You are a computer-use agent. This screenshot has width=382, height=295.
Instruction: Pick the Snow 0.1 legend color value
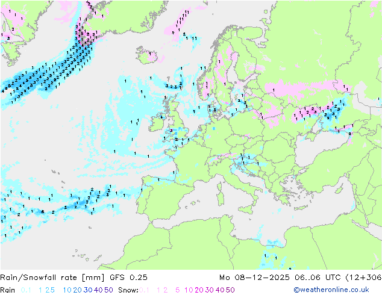(x=144, y=290)
